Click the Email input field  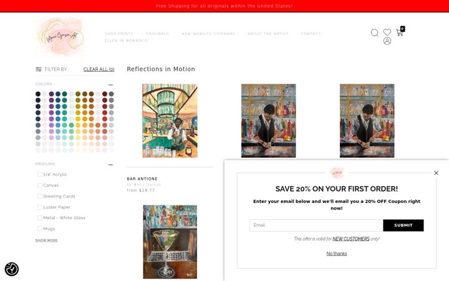[x=316, y=225]
